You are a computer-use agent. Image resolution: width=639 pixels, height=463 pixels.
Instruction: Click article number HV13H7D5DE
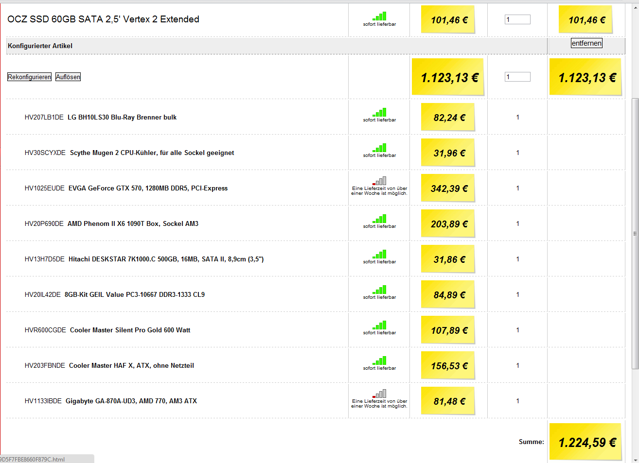(x=45, y=259)
